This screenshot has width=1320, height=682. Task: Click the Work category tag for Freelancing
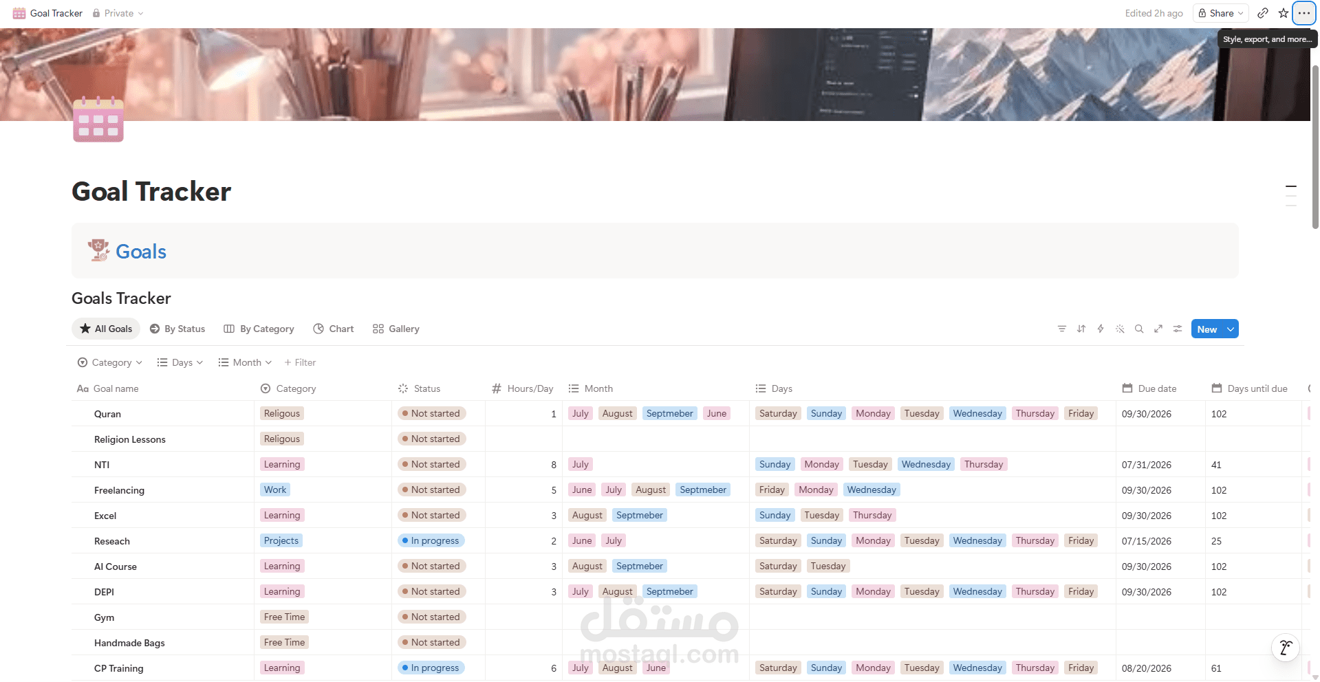click(x=275, y=489)
